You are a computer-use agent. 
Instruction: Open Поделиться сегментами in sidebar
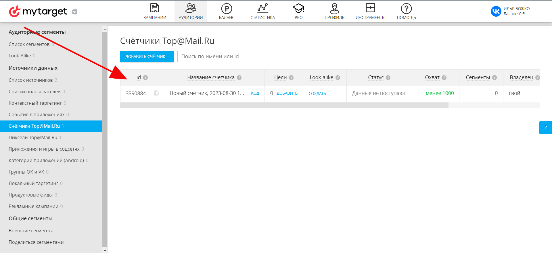pos(36,242)
